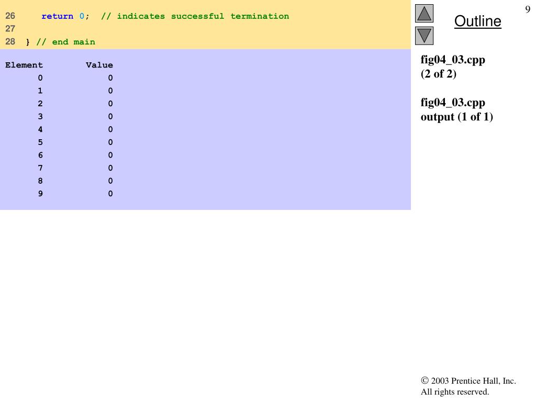Click the value 0 in element 9's row

(110, 194)
